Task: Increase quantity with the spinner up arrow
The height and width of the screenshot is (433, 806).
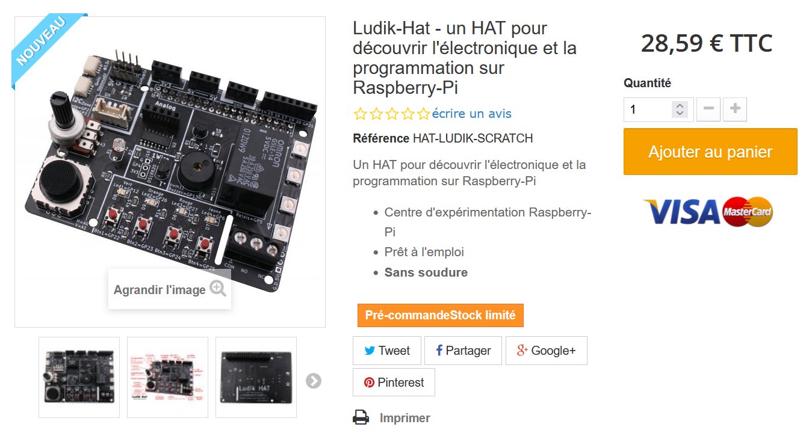Action: pyautogui.click(x=680, y=106)
